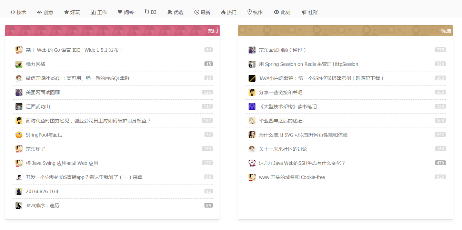Click the 15 count badge for 弹力网格
Viewport: 462px width, 230px height.
(209, 64)
